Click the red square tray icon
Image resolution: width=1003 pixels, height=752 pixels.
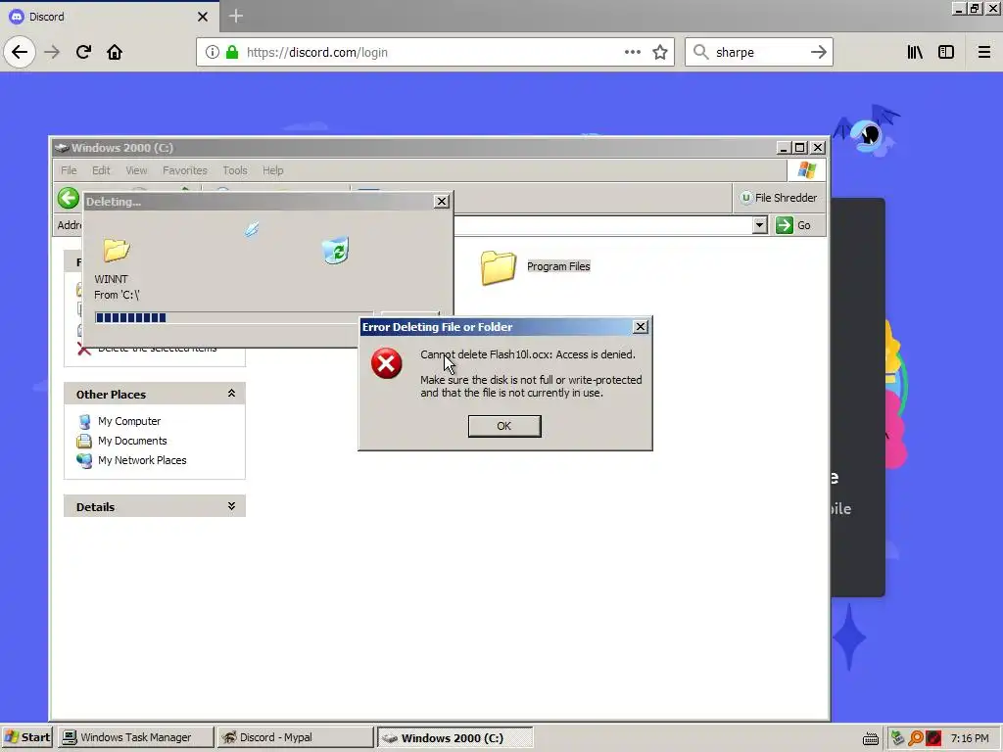point(933,738)
